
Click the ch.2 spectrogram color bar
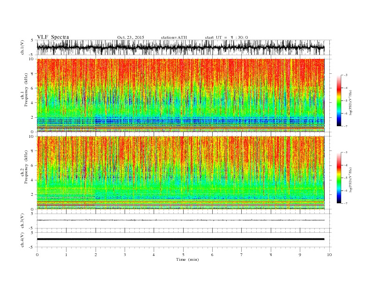pos(339,178)
